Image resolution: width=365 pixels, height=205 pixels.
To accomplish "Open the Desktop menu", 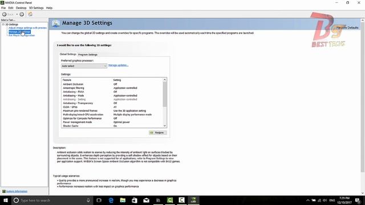I will coord(21,8).
